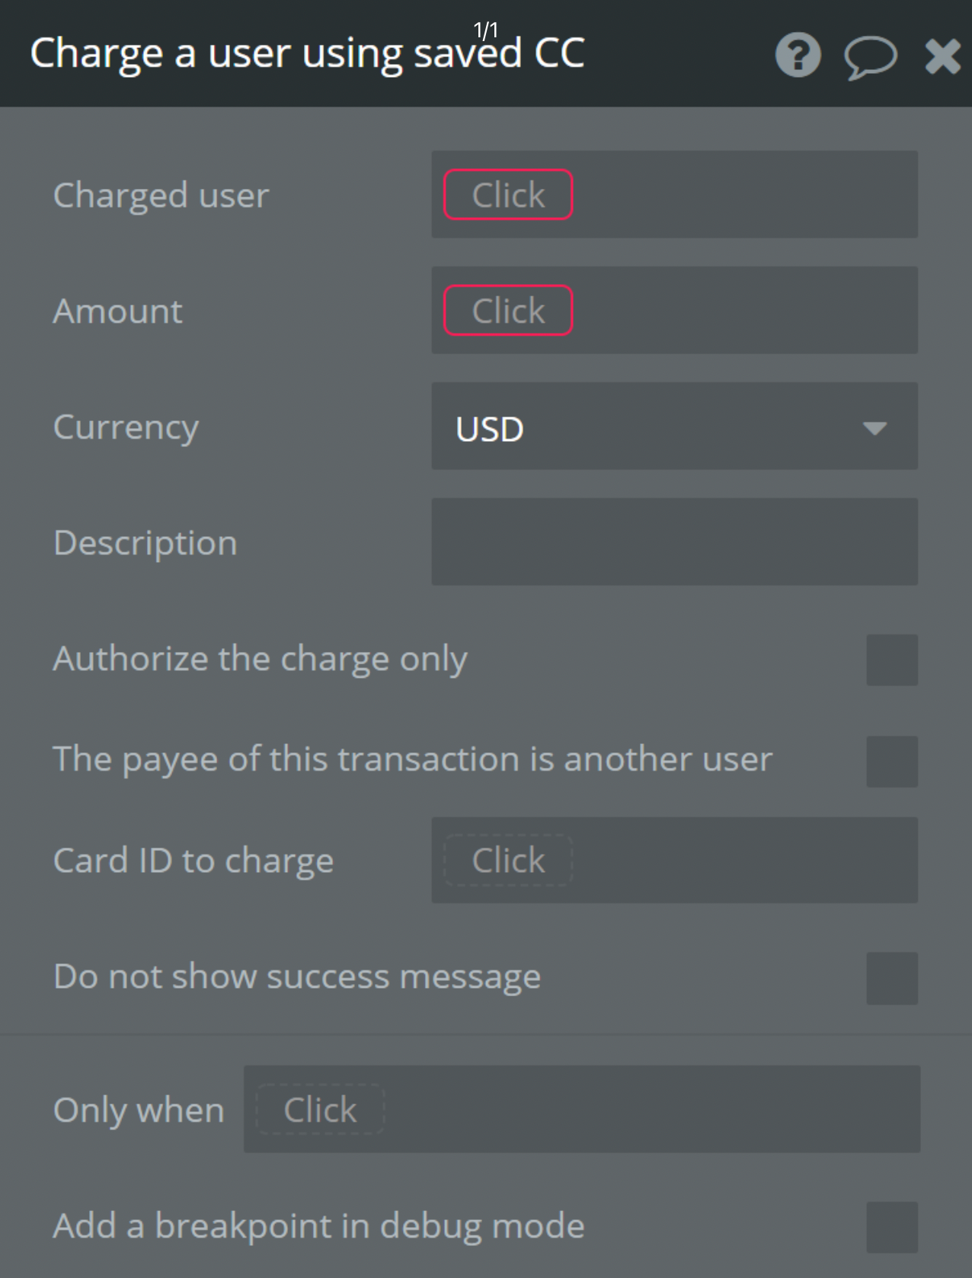
Task: Set the Charged user value
Action: click(x=507, y=194)
